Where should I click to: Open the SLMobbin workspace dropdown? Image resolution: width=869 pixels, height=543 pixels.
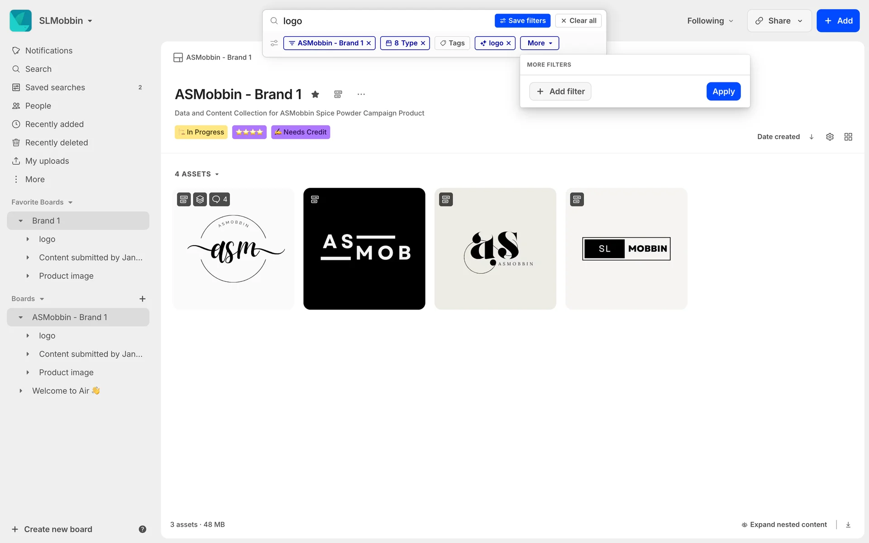66,21
